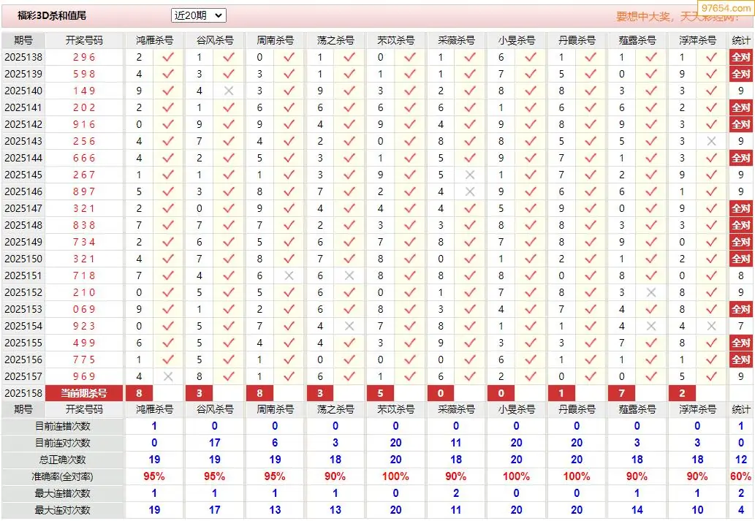Click the 准确率(全对率) row label
The height and width of the screenshot is (521, 755).
point(63,476)
